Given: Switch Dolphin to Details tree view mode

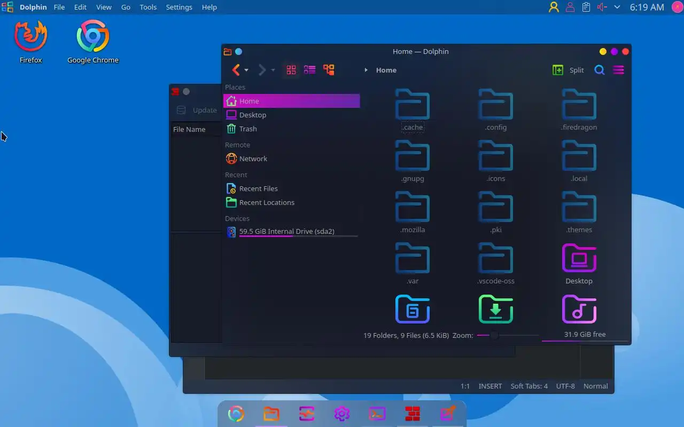Looking at the screenshot, I should click(329, 70).
